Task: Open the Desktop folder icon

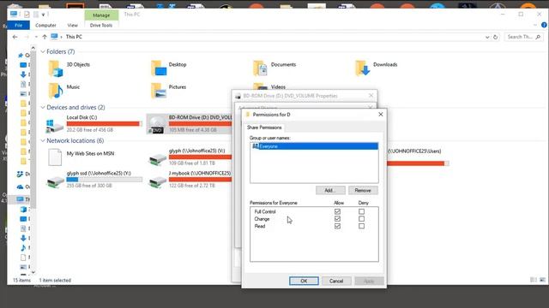Action: coord(159,68)
